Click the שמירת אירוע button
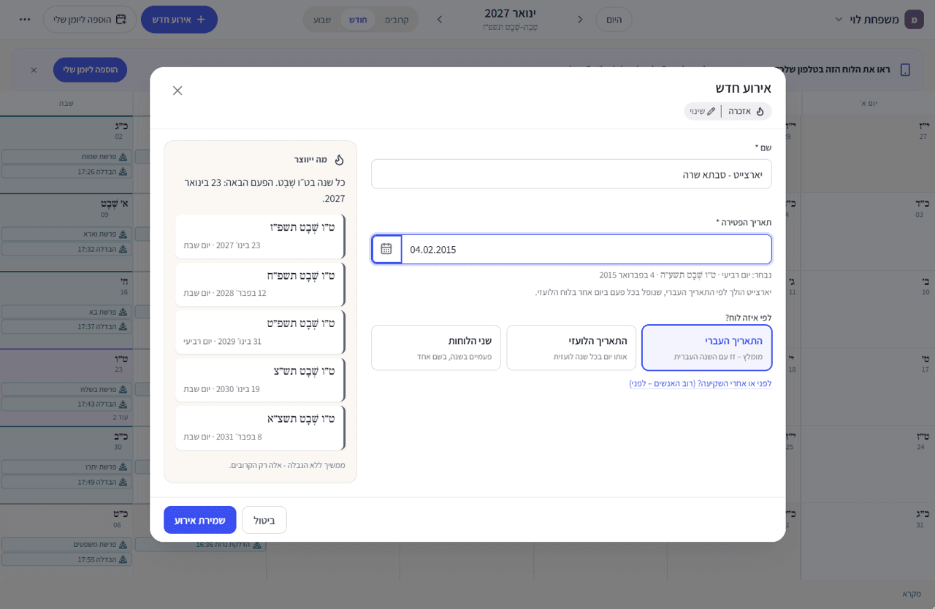 (x=200, y=520)
